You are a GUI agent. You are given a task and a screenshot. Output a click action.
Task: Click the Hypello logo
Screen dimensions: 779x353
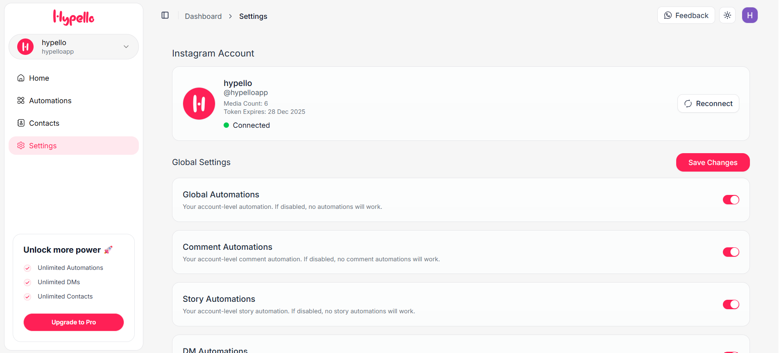pyautogui.click(x=74, y=17)
